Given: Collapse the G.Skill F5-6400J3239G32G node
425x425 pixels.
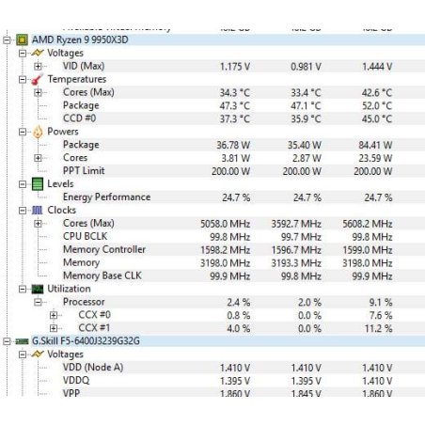Looking at the screenshot, I should tap(7, 341).
